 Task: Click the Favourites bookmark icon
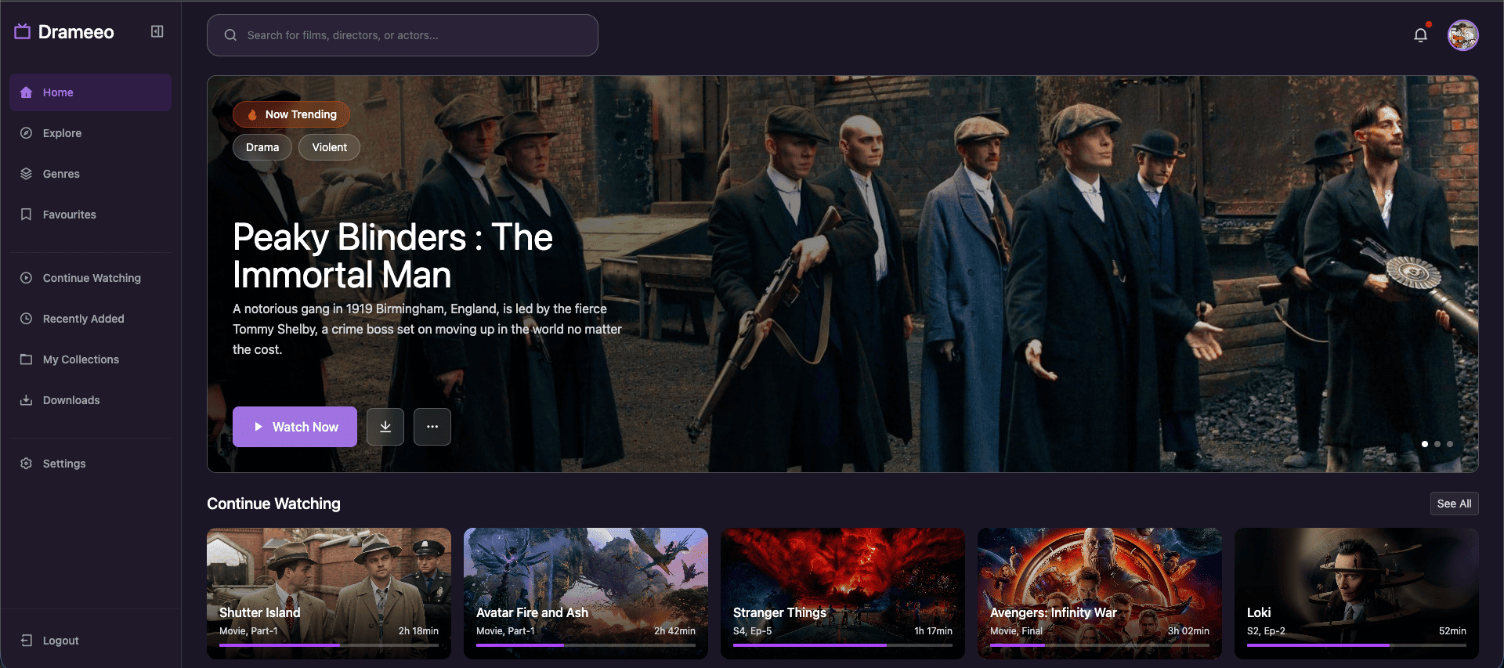click(26, 215)
